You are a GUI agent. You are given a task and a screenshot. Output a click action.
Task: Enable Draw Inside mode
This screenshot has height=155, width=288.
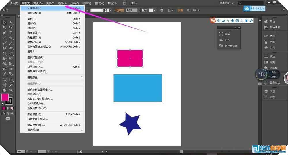click(12, 114)
